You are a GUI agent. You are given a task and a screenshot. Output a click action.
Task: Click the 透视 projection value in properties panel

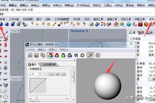point(151,55)
